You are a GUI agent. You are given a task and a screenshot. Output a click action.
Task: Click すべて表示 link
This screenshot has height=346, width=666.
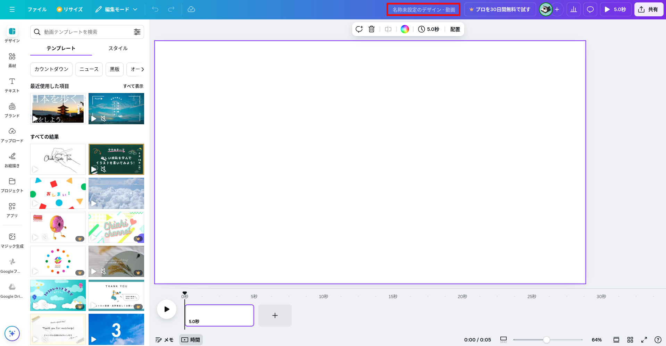click(x=133, y=86)
